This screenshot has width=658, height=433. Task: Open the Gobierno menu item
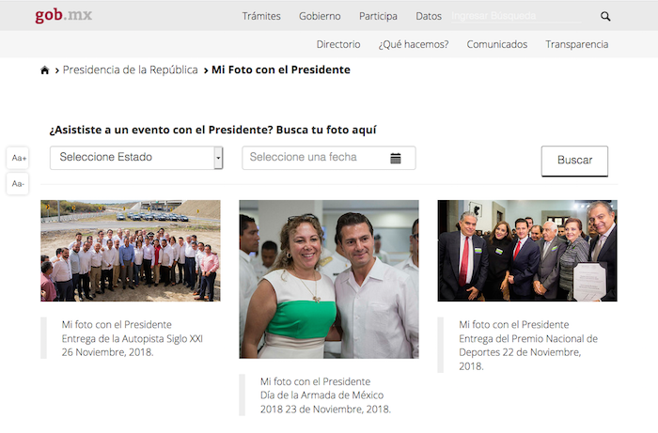[320, 16]
